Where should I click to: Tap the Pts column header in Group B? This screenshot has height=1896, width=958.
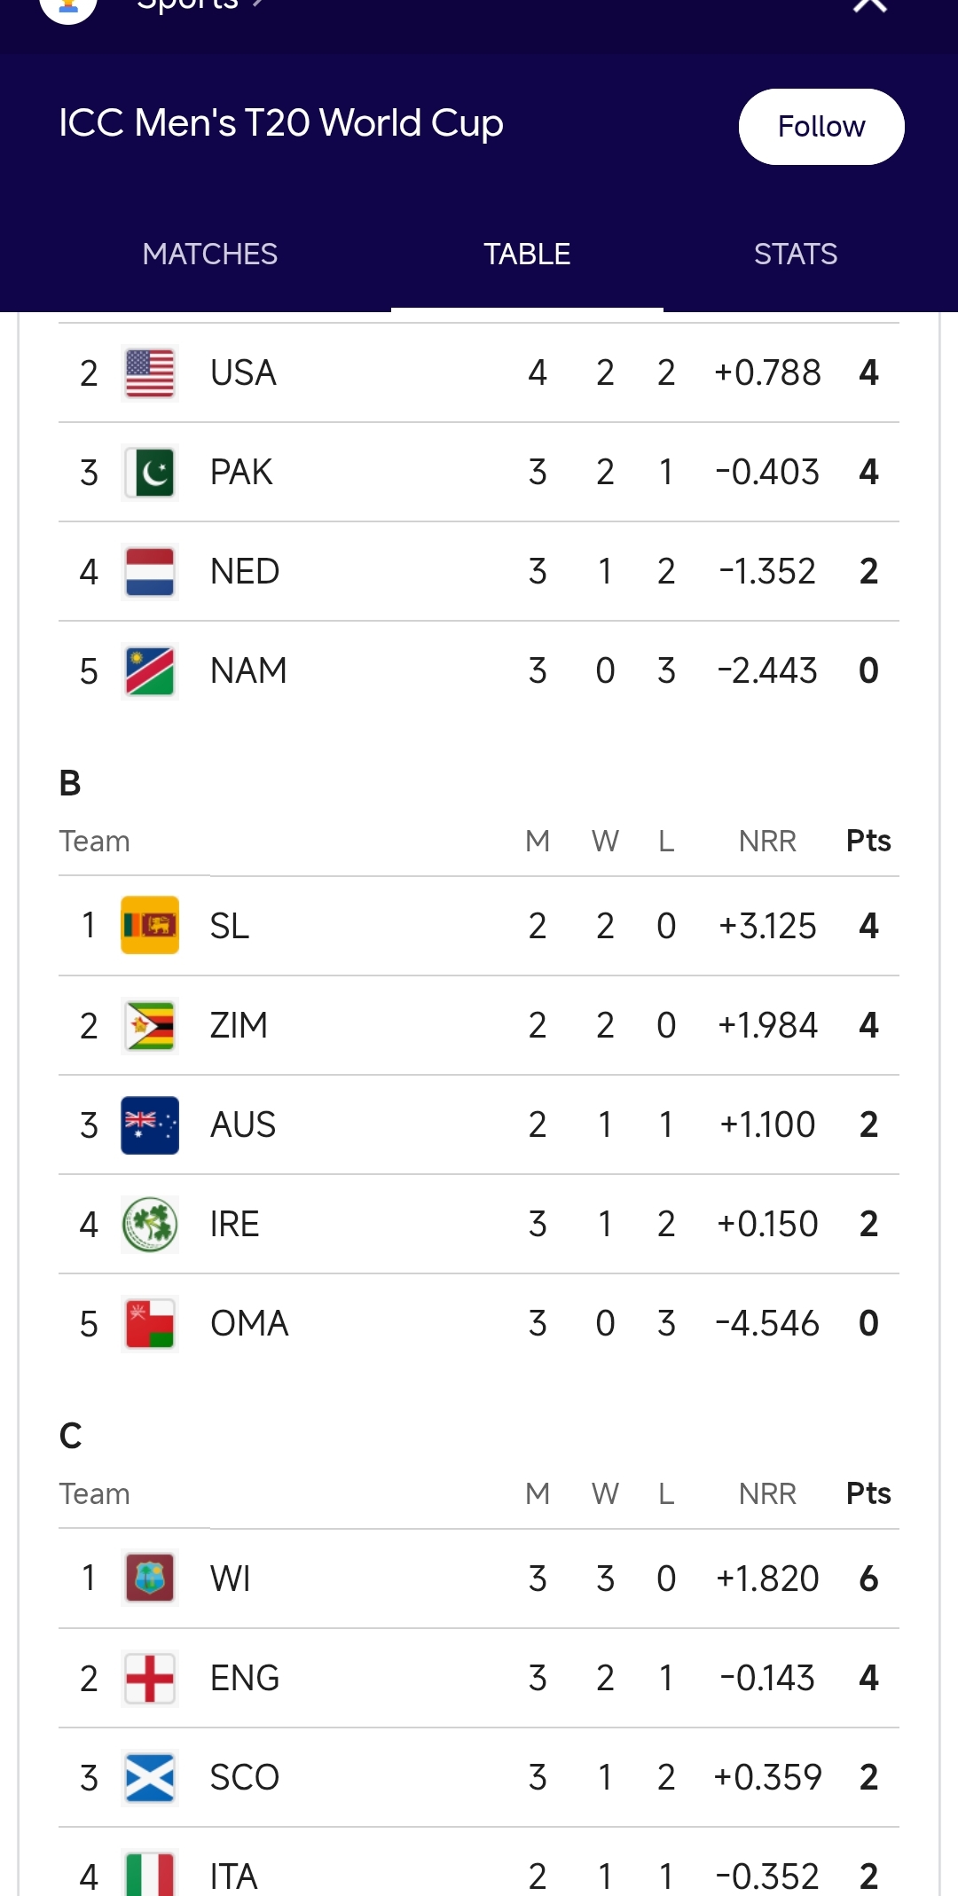click(x=868, y=841)
